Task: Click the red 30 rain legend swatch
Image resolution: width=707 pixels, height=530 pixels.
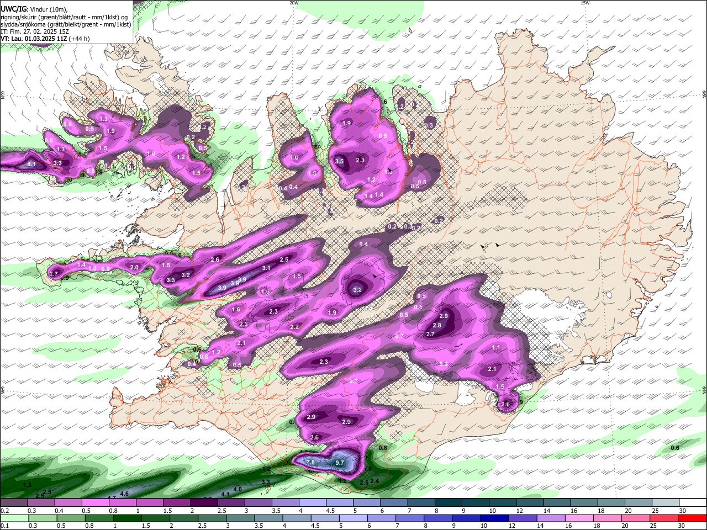Action: click(x=692, y=518)
